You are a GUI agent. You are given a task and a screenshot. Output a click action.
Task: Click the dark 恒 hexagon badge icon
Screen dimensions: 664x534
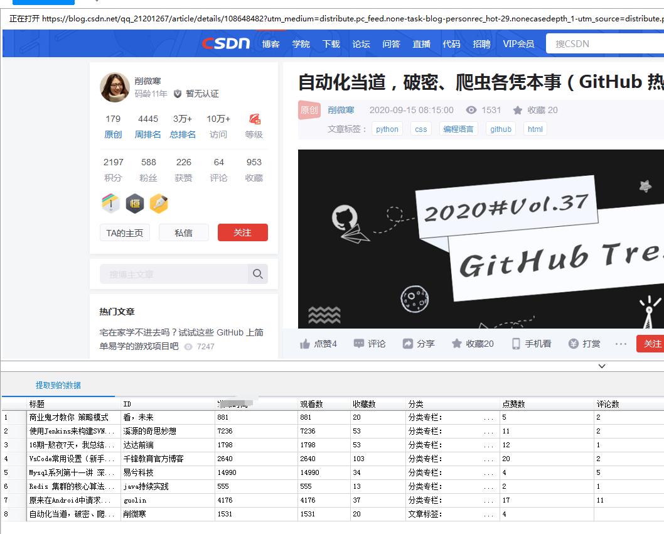135,203
